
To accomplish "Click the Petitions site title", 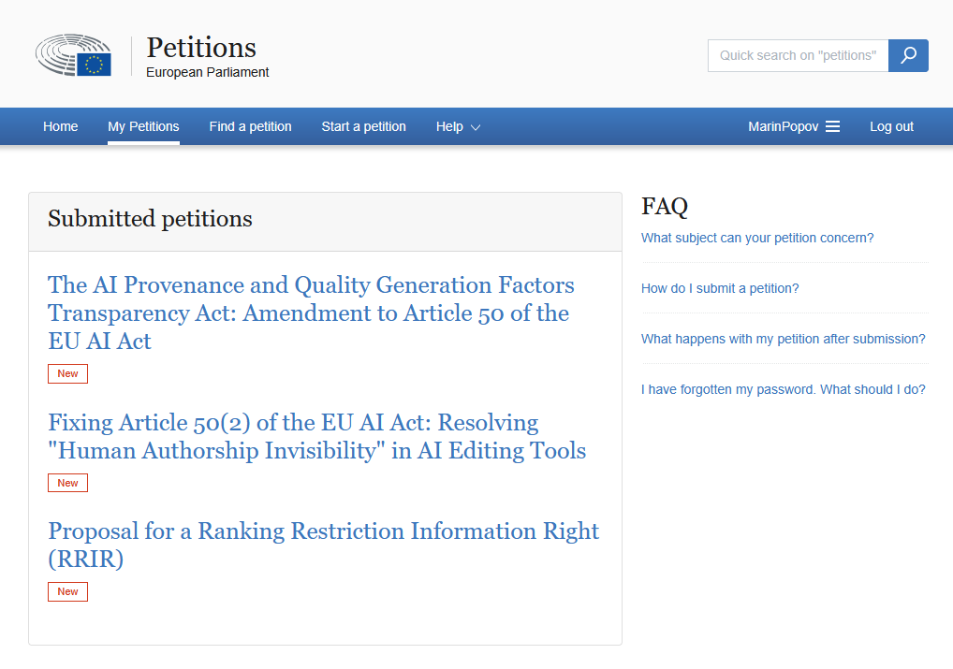I will pos(201,48).
